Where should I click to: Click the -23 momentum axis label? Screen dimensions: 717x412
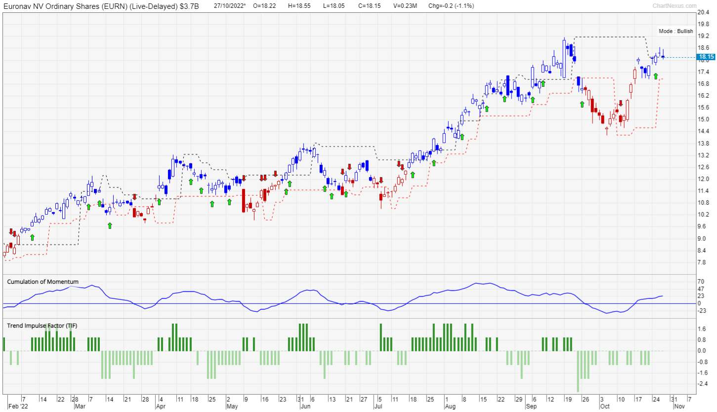(702, 311)
